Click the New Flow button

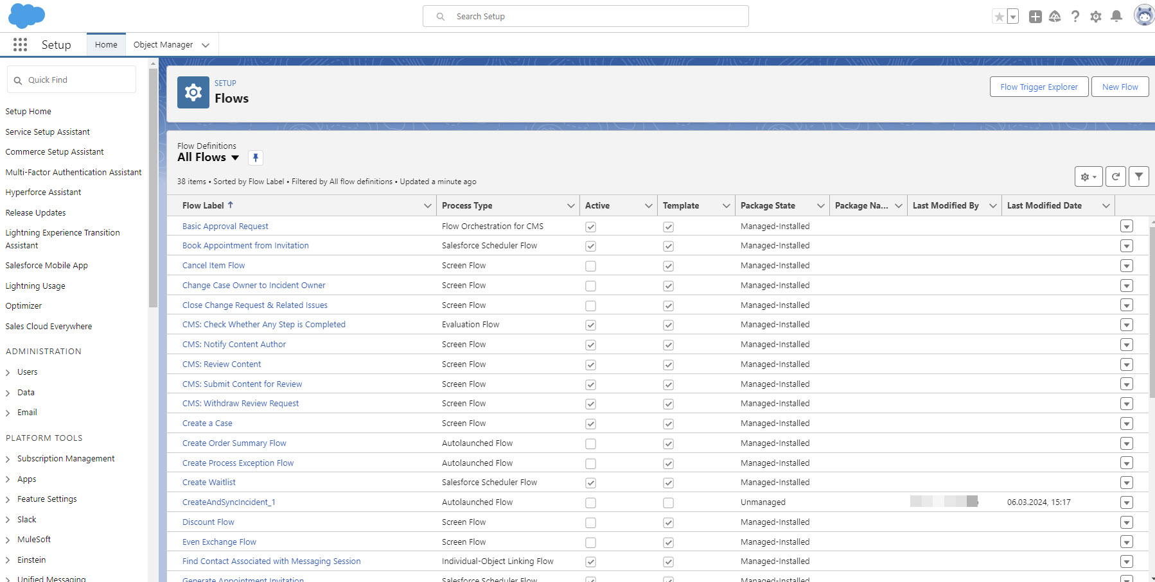[1120, 87]
